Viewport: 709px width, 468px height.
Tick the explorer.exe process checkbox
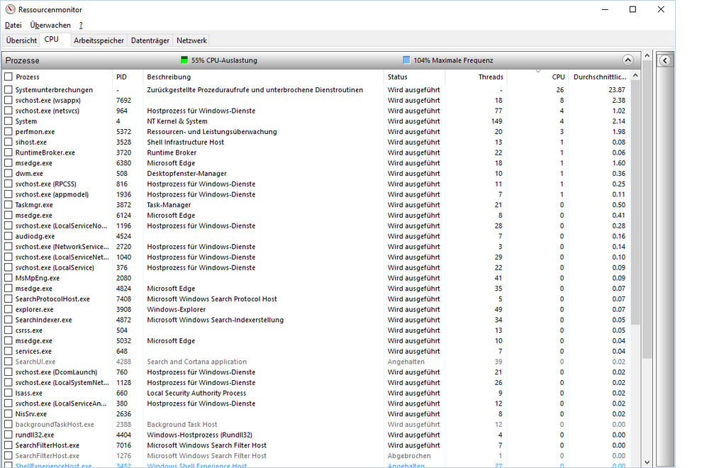9,310
